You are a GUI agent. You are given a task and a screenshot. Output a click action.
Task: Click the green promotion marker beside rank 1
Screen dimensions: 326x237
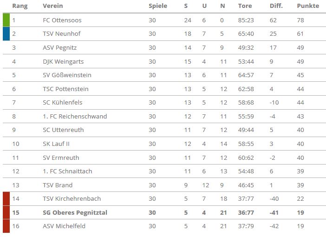[x=6, y=20]
